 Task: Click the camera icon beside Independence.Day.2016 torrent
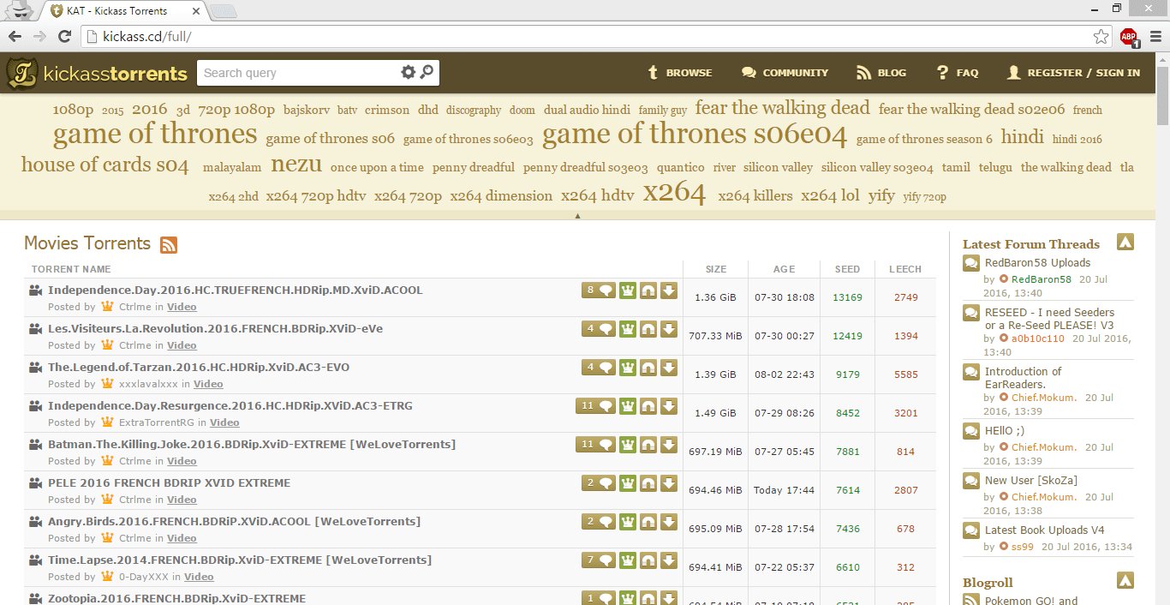(x=35, y=291)
